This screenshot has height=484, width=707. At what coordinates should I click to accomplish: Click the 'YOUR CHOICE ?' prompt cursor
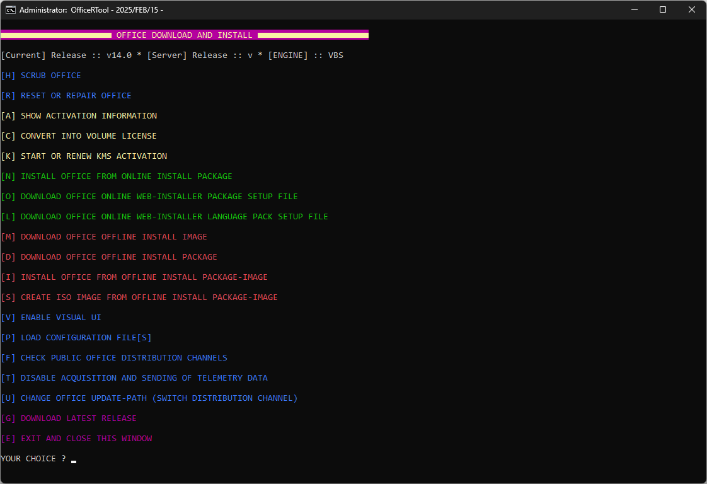(x=74, y=460)
